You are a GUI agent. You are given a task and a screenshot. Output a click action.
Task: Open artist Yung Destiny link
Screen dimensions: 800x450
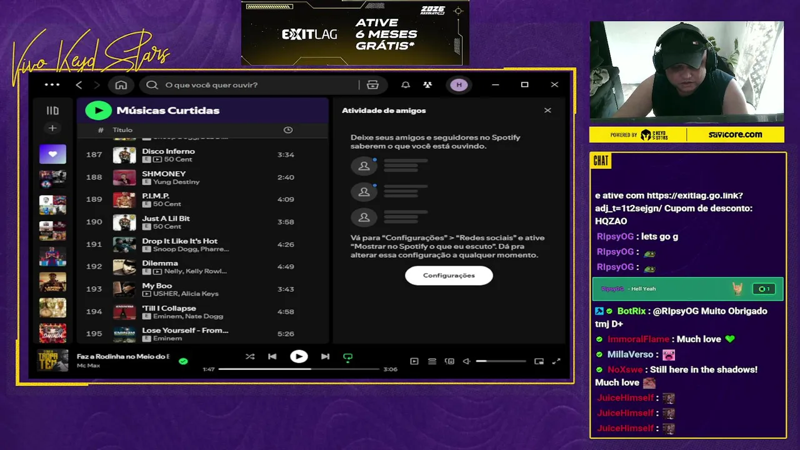pos(176,182)
